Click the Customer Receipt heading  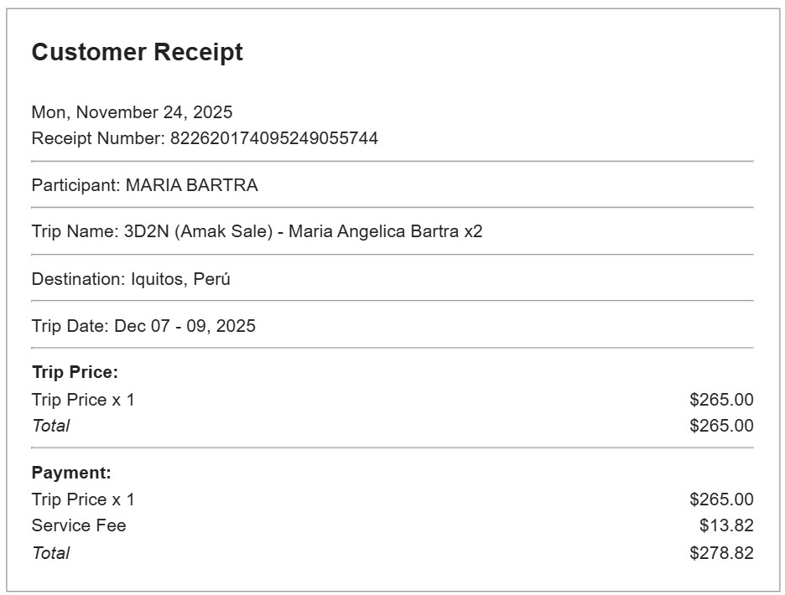(137, 52)
